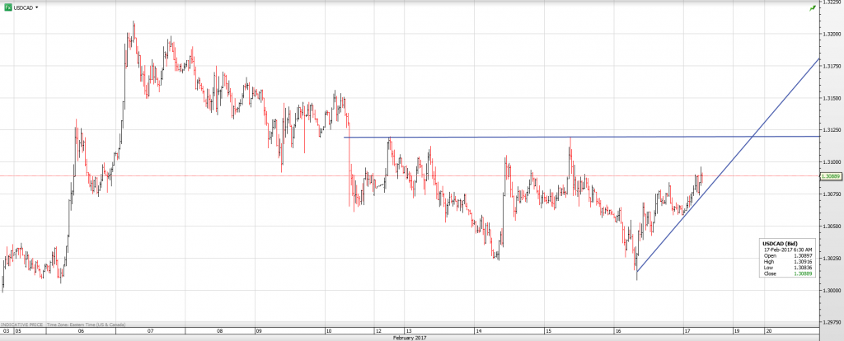Screen dimensions: 844x341
Task: Click the 1.30000 level on price axis
Action: tap(831, 290)
